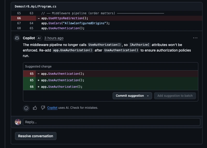Click the user avatar beside Reply
Image resolution: width=207 pixels, height=148 pixels.
click(x=18, y=122)
